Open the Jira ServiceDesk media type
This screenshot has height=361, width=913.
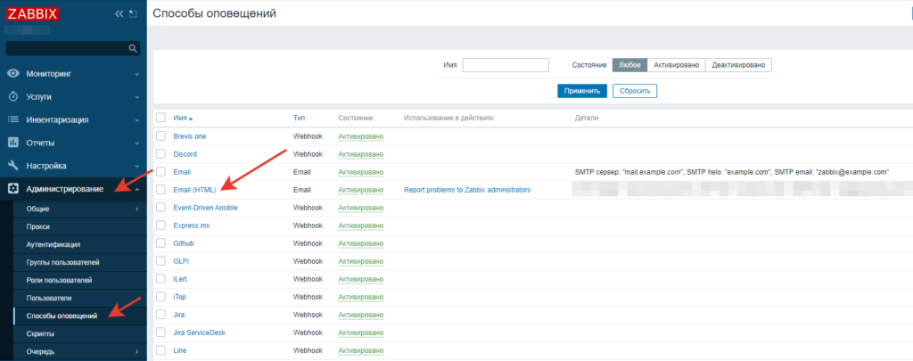coord(199,332)
